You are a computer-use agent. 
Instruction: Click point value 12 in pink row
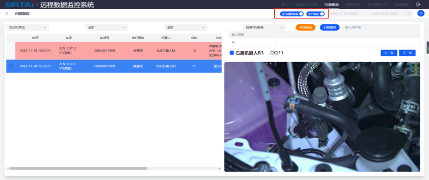[x=194, y=51]
